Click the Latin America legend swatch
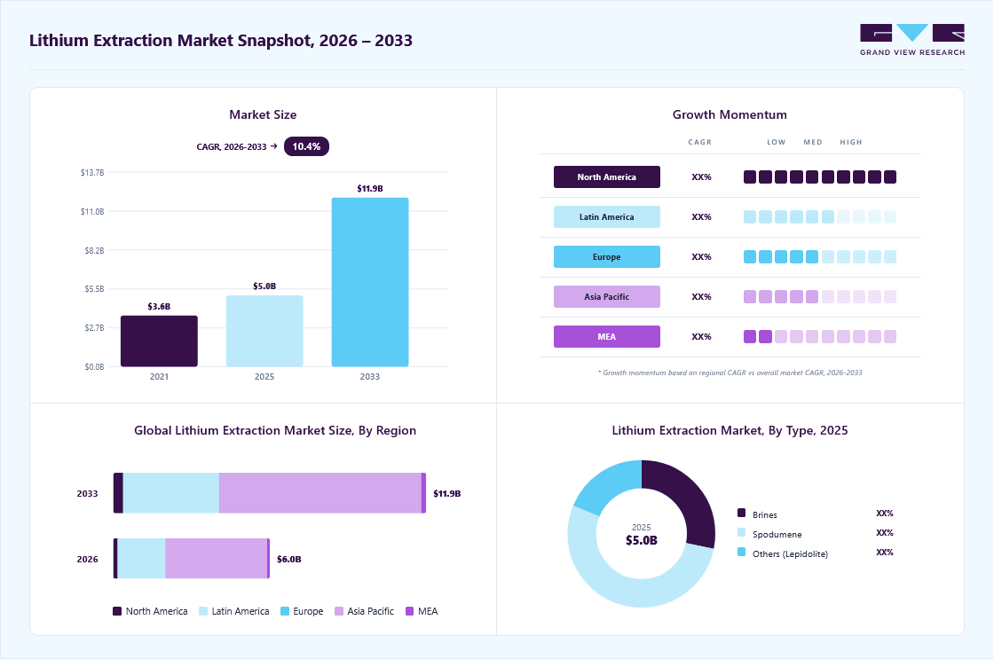Screen dimensions: 994x659 tap(203, 611)
